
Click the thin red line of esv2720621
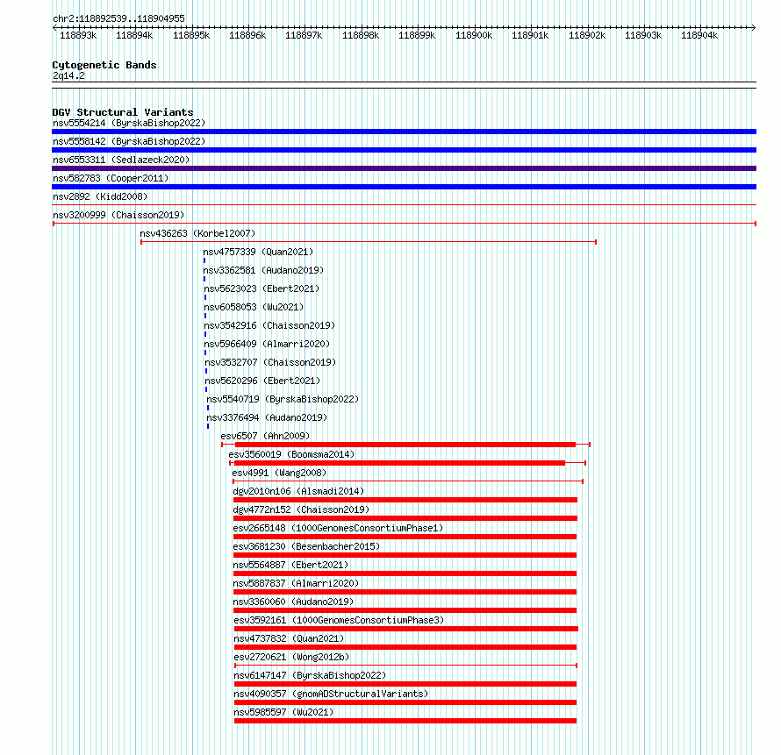405,666
